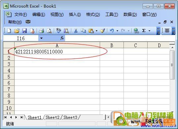Click the Insert Function fx button

click(62, 38)
